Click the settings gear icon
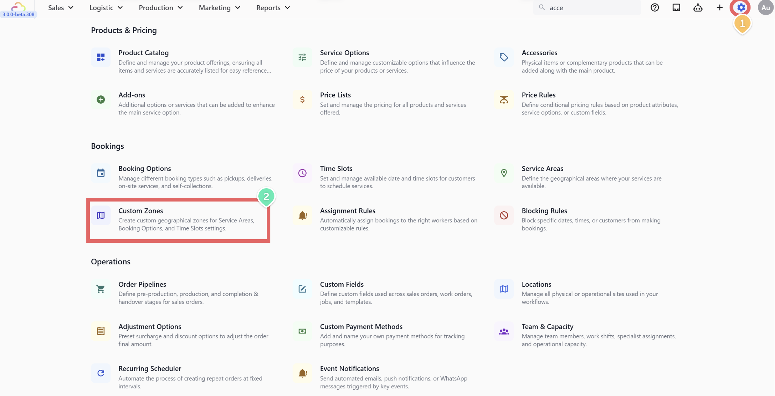Screen dimensions: 775x396 click(741, 8)
